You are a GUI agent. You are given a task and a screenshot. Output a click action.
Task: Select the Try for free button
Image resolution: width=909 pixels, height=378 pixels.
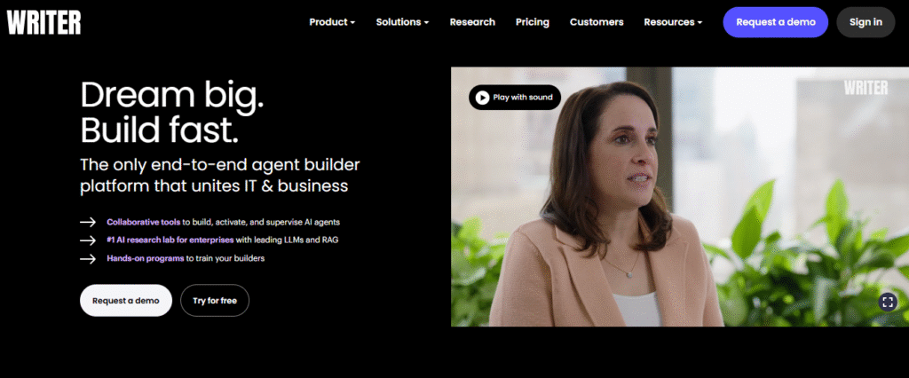(215, 300)
